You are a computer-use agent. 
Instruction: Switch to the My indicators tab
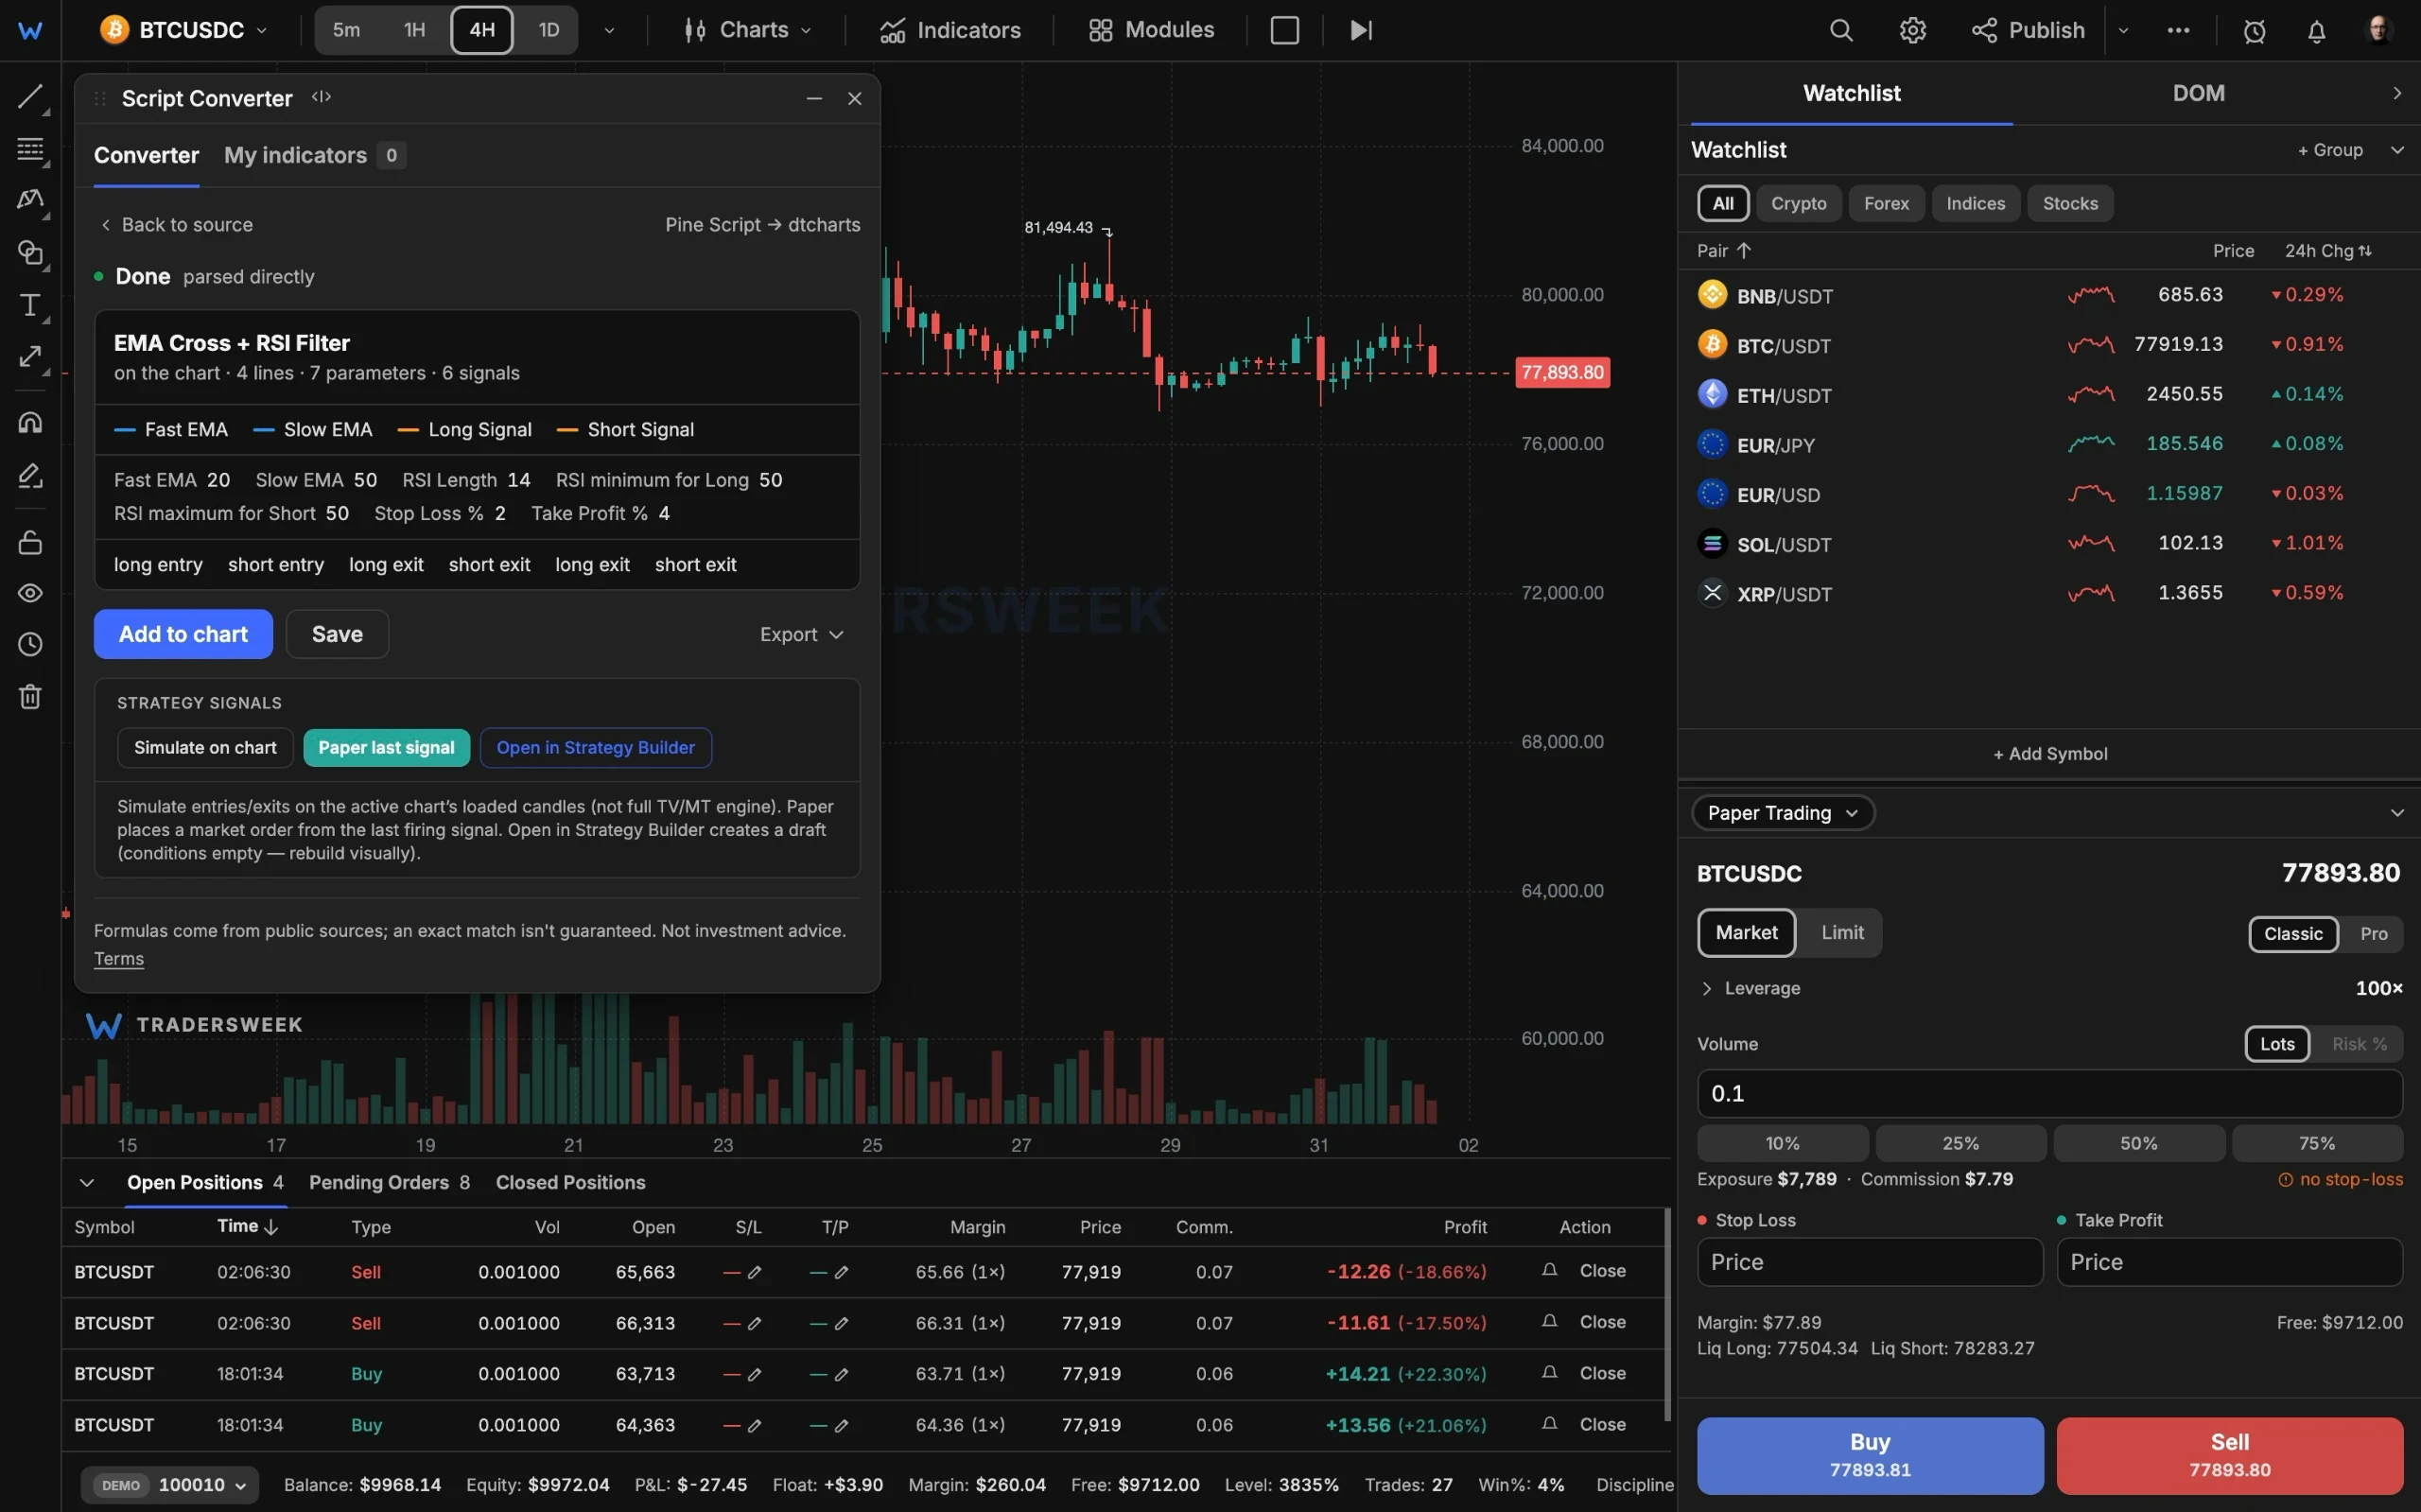click(314, 155)
